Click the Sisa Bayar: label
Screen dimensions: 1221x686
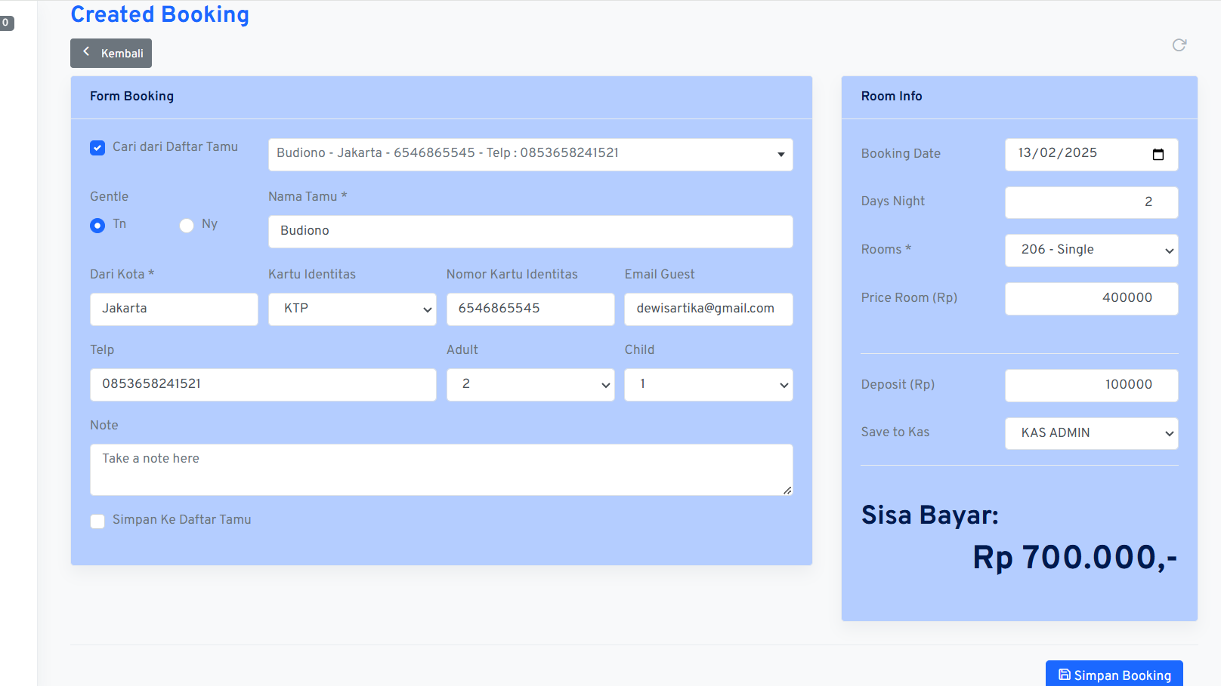click(929, 515)
